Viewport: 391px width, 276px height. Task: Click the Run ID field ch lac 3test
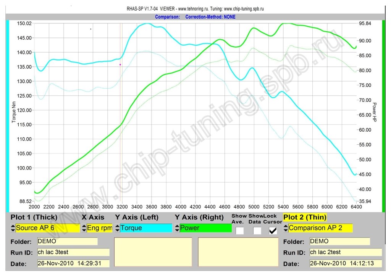73,252
